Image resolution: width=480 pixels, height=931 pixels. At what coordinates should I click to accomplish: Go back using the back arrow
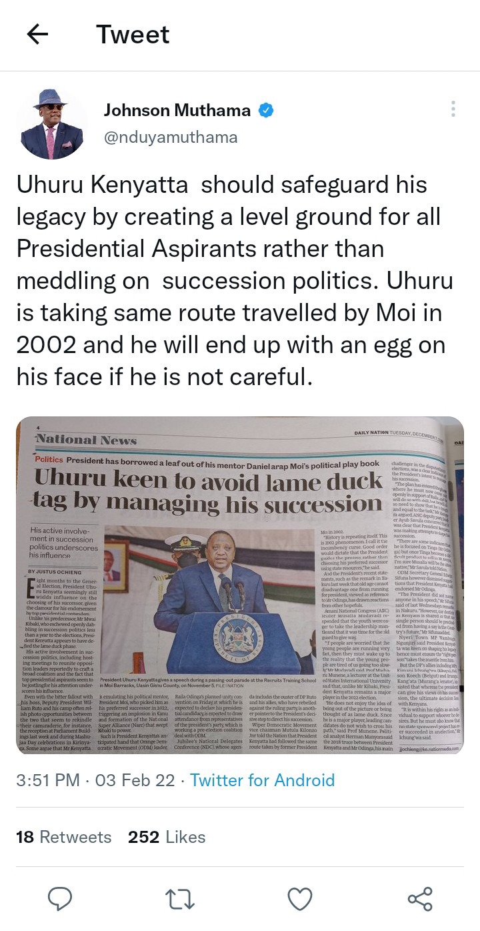tap(37, 35)
